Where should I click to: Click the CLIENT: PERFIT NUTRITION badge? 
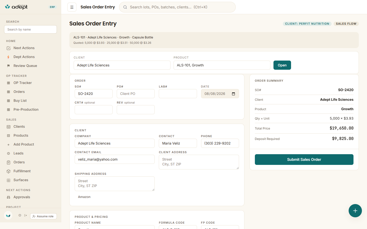coord(307,24)
